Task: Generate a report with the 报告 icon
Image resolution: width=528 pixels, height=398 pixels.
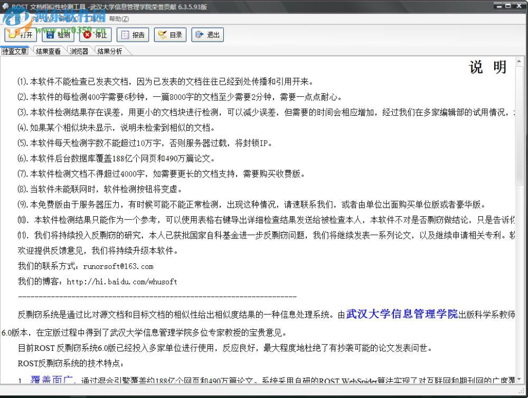Action: pyautogui.click(x=133, y=35)
